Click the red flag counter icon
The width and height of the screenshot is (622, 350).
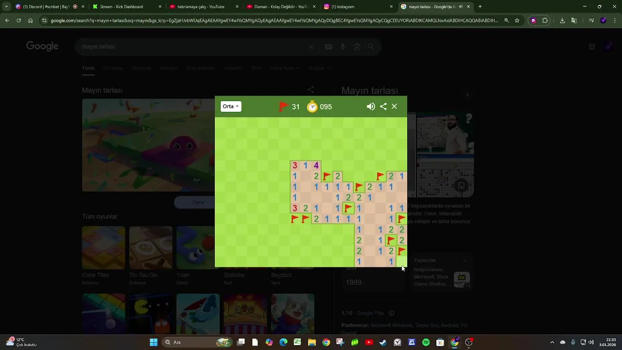[283, 106]
